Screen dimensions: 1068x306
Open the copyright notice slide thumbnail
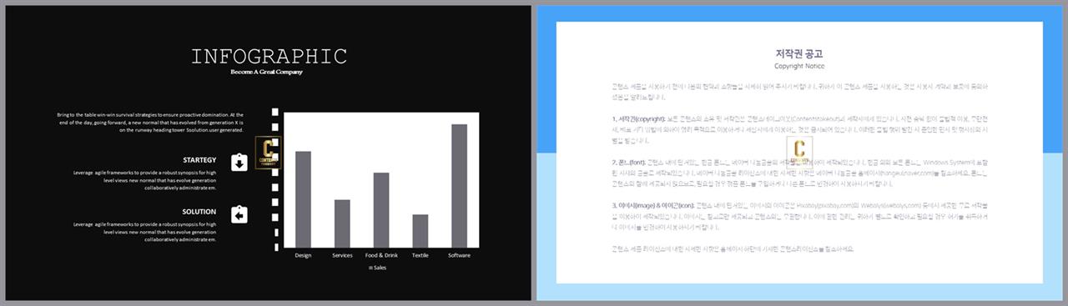click(799, 153)
